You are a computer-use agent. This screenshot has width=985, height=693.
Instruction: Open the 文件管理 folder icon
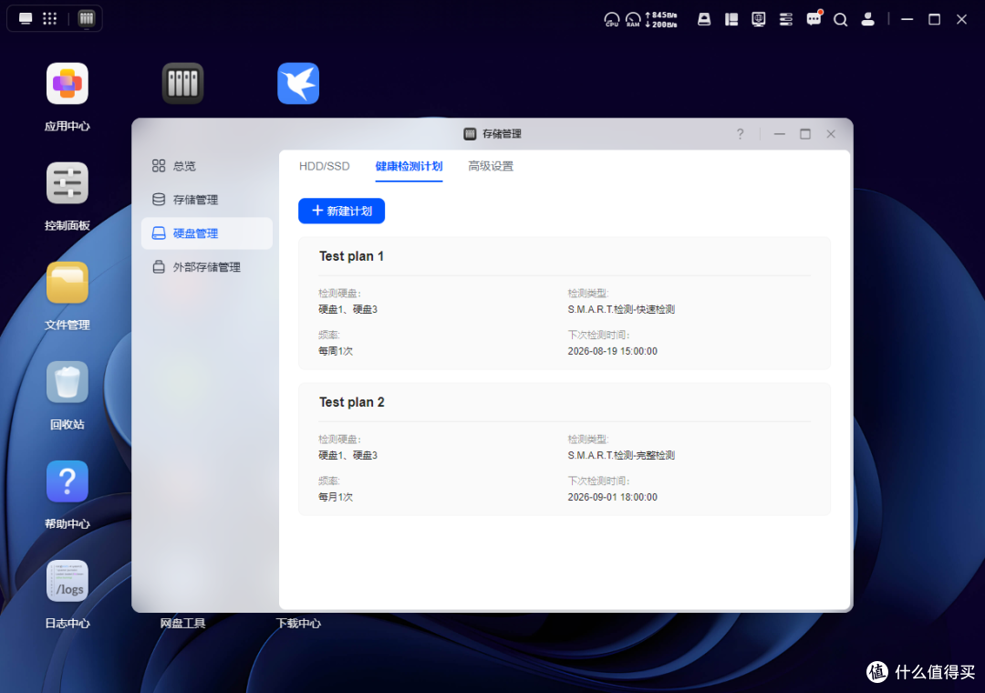(x=67, y=282)
